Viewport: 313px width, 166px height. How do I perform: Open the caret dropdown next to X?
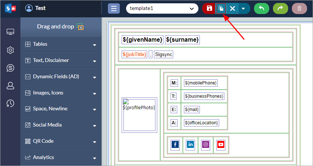243,8
